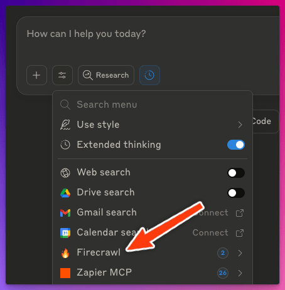The height and width of the screenshot is (290, 285).
Task: Click the Firecrawl flame icon
Action: pos(65,253)
